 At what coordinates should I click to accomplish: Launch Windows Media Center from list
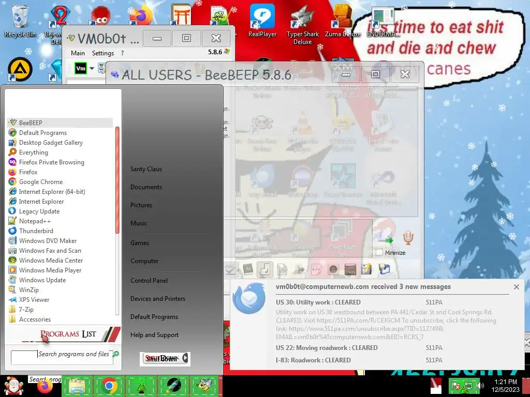click(x=60, y=260)
